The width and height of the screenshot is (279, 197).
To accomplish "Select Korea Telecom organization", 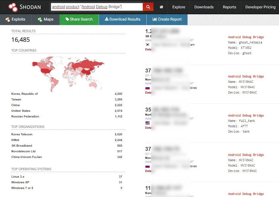I will coord(22,134).
